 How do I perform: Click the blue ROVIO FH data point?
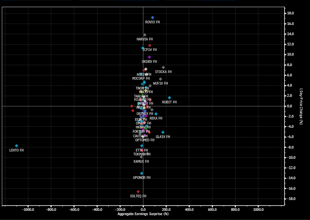153,17
